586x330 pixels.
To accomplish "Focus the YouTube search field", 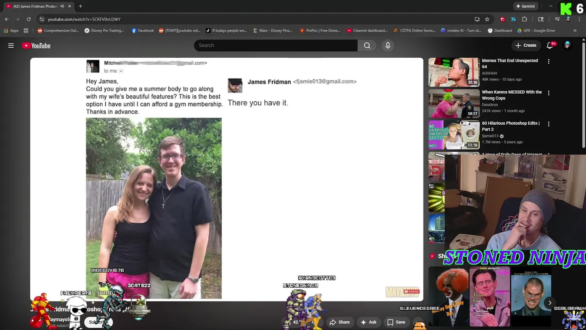I will 276,45.
